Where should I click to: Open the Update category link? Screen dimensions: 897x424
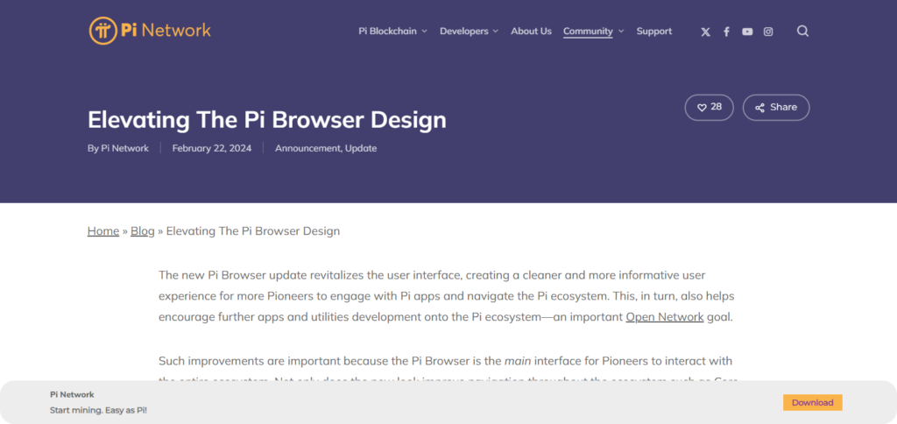(361, 148)
